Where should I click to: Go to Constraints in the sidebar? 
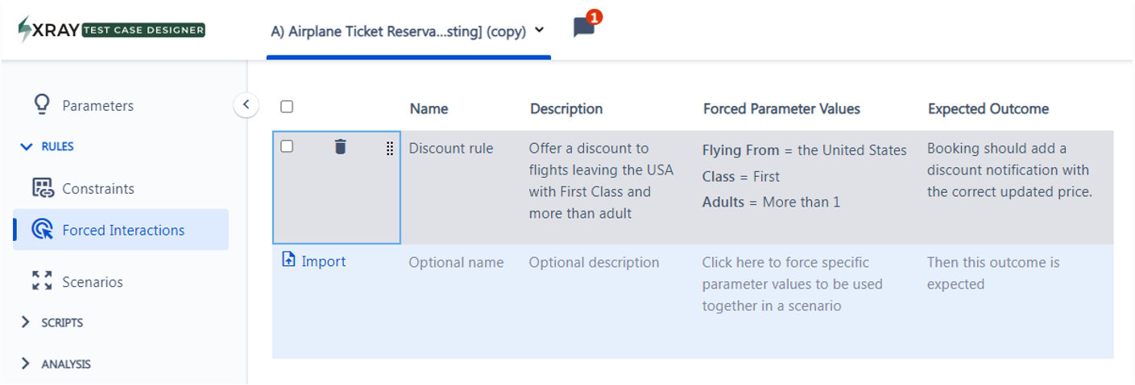pos(97,189)
